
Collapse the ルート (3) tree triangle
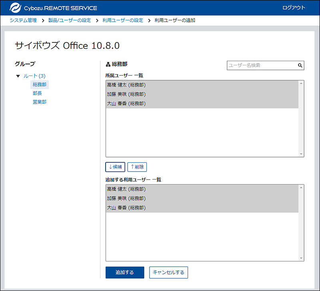pyautogui.click(x=18, y=76)
